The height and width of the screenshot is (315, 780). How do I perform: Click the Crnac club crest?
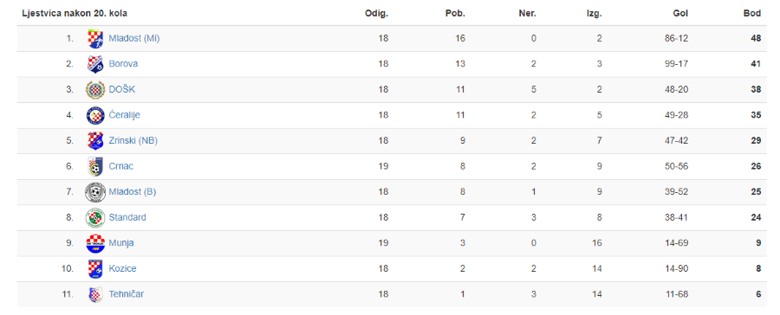pyautogui.click(x=95, y=166)
